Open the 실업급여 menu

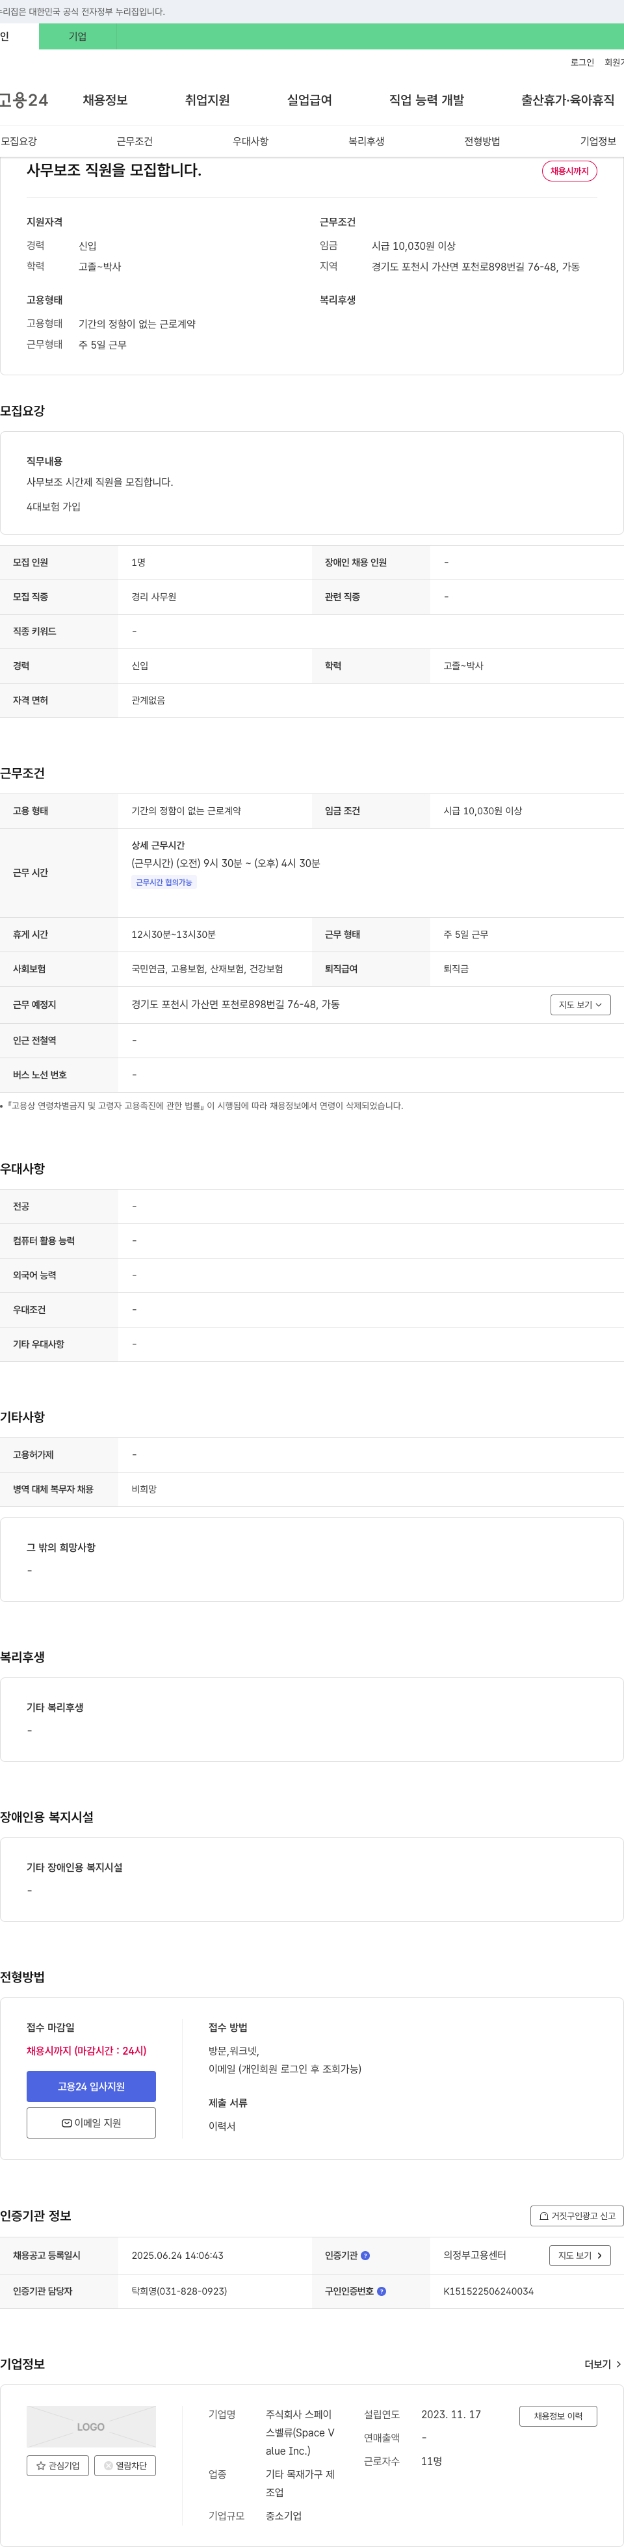309,100
